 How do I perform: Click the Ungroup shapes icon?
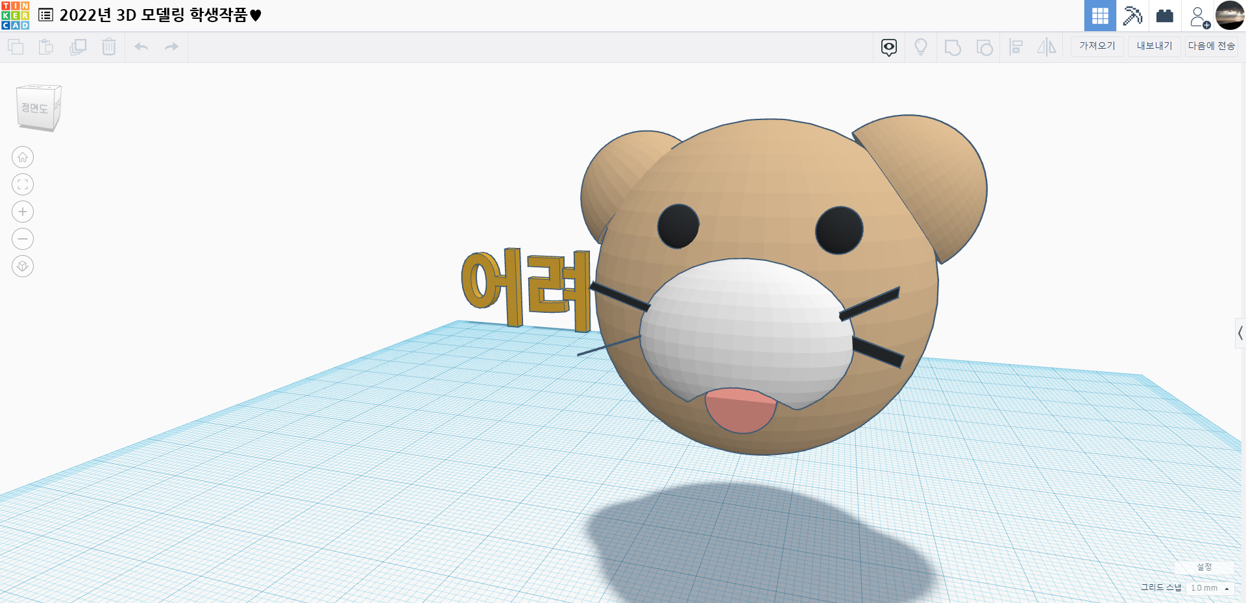coord(984,47)
